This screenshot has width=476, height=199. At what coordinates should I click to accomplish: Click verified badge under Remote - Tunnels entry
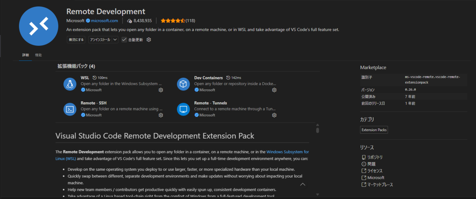196,115
